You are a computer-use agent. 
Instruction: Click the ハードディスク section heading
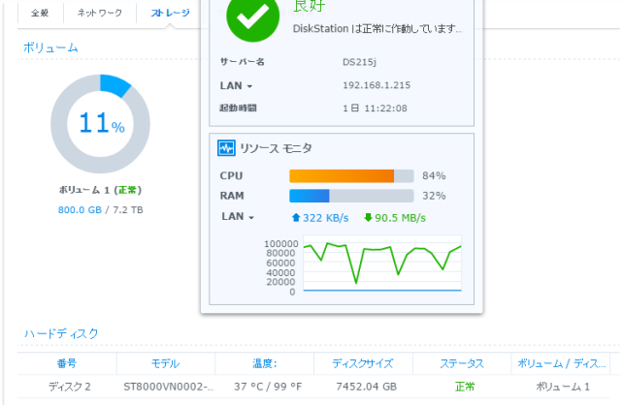point(61,333)
